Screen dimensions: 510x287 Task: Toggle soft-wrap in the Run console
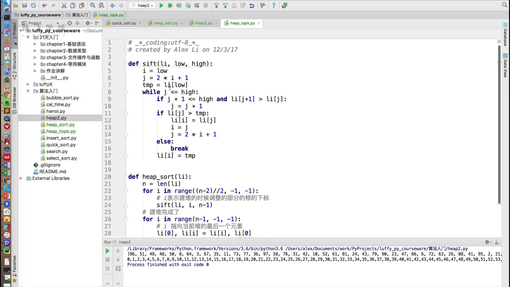(x=118, y=269)
